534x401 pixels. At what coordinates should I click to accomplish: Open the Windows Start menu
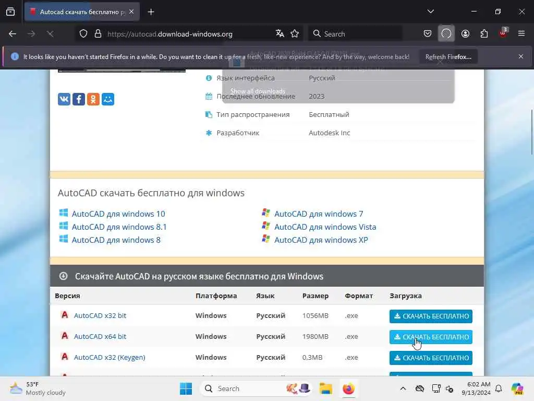coord(186,388)
